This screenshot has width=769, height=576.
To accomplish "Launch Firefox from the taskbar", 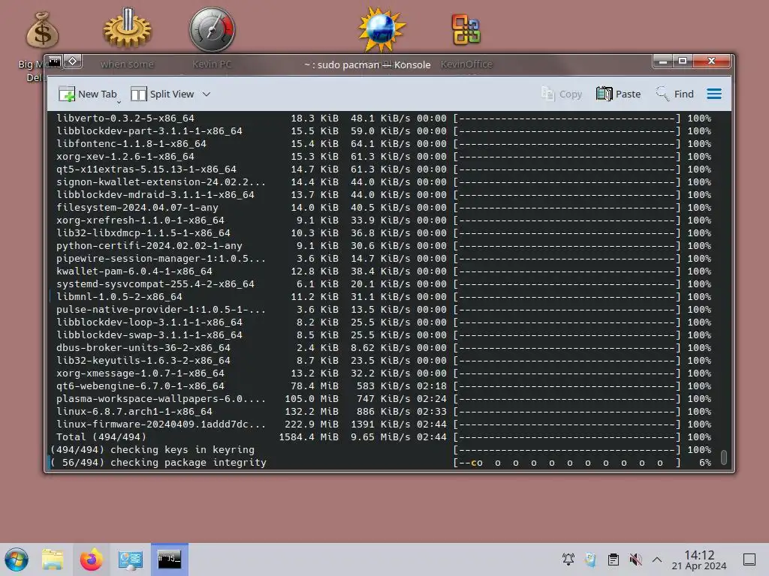I will (x=92, y=559).
